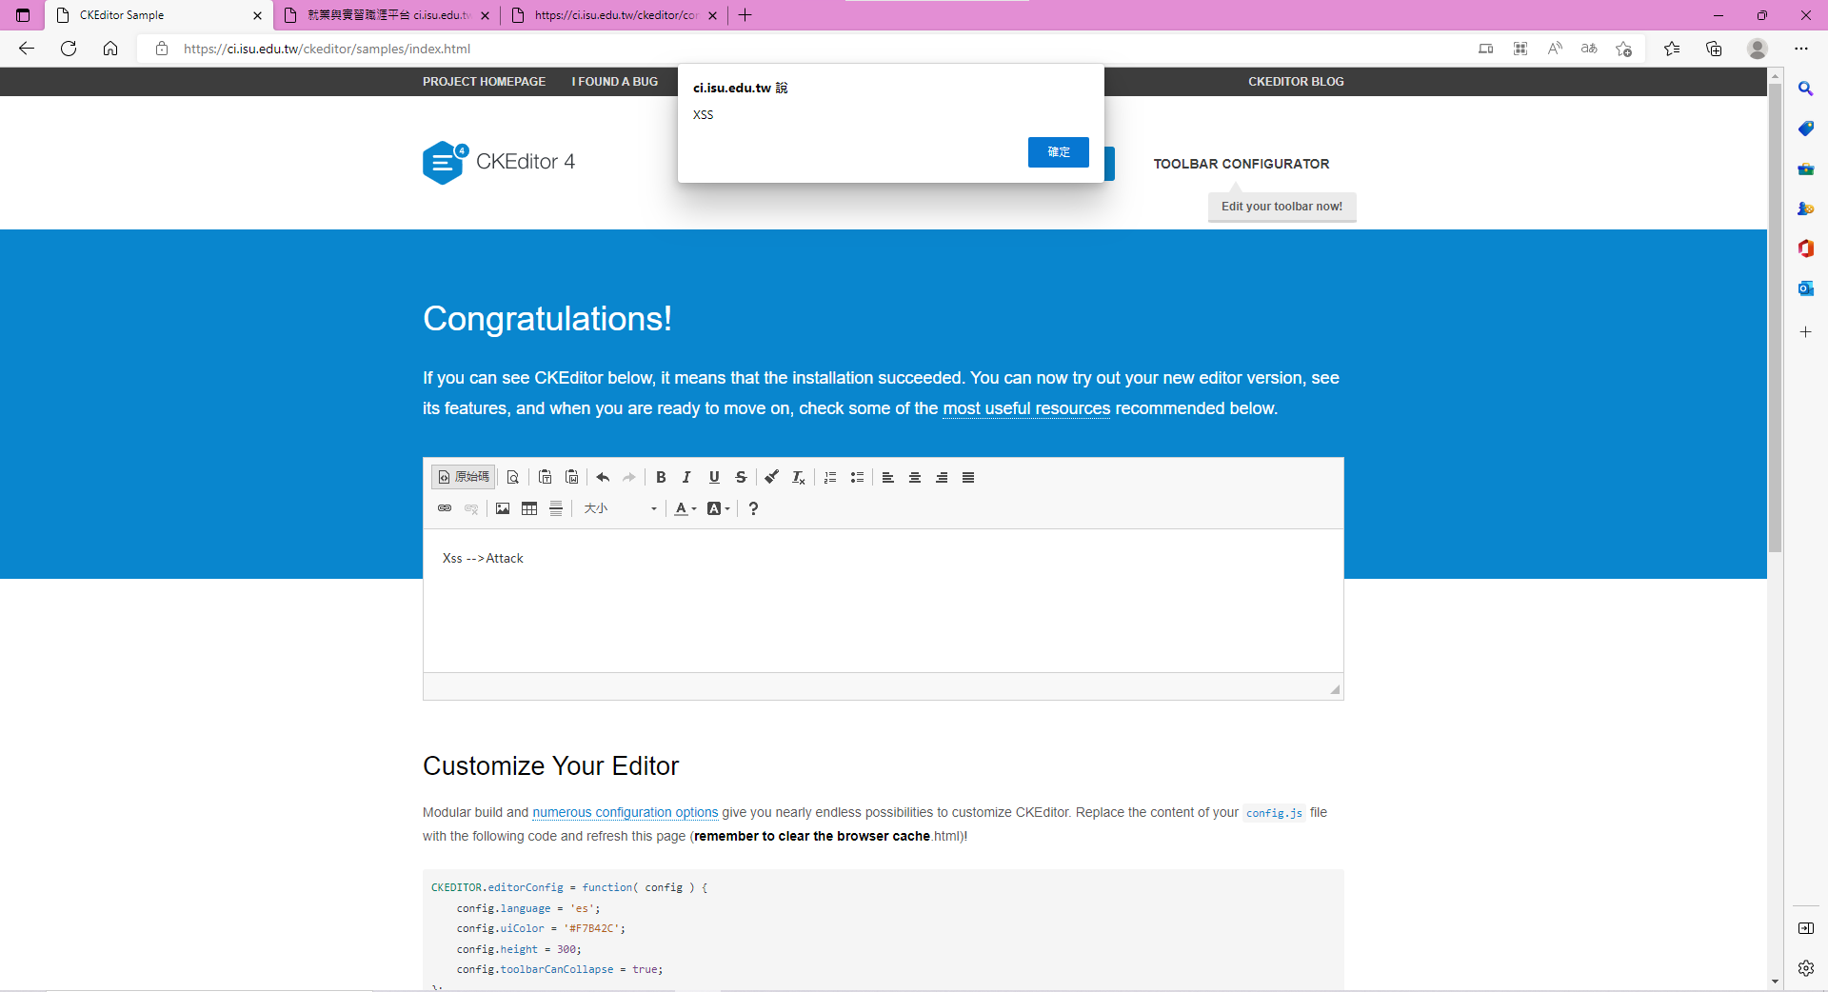The height and width of the screenshot is (992, 1828).
Task: Select the Copy Formatting paintbrush tool
Action: click(x=772, y=477)
